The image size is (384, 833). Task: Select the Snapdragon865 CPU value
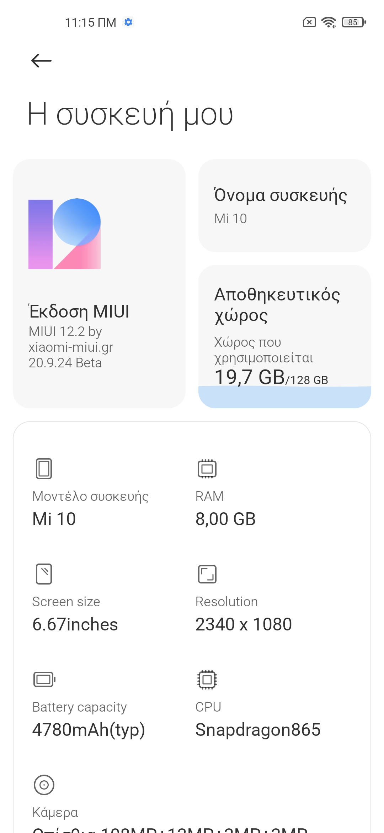258,729
